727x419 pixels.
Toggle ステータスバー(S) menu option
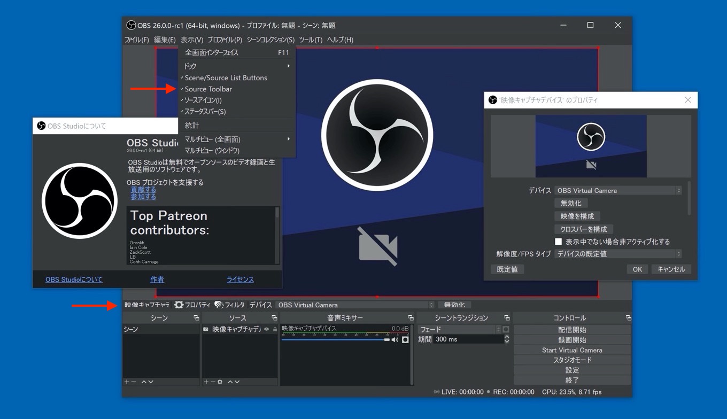click(x=237, y=112)
